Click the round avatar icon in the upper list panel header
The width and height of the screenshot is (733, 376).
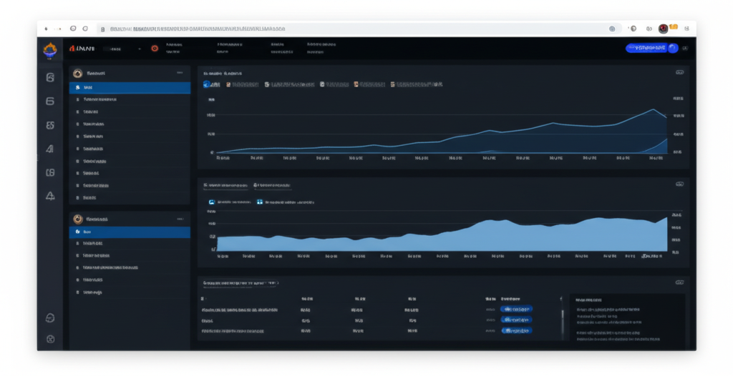(x=78, y=73)
